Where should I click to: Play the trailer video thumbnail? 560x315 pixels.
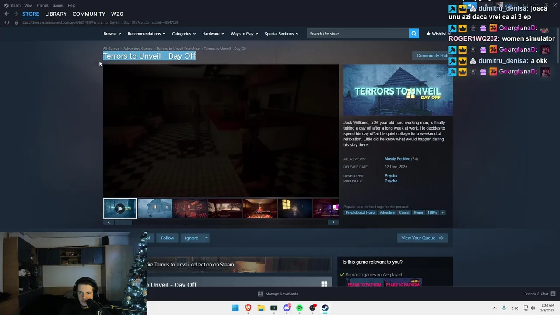click(x=120, y=208)
